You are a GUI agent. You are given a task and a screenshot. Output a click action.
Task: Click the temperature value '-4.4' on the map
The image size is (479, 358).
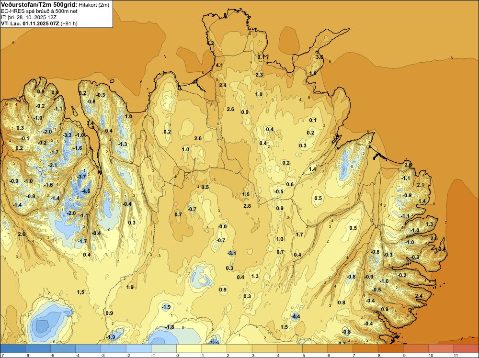pyautogui.click(x=295, y=316)
